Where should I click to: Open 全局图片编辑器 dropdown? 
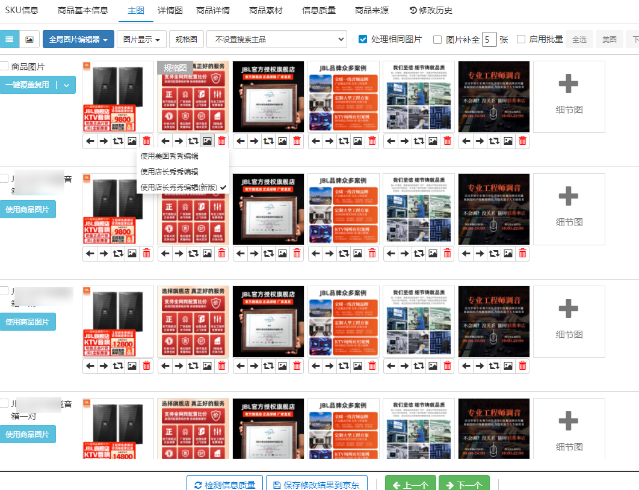point(78,40)
